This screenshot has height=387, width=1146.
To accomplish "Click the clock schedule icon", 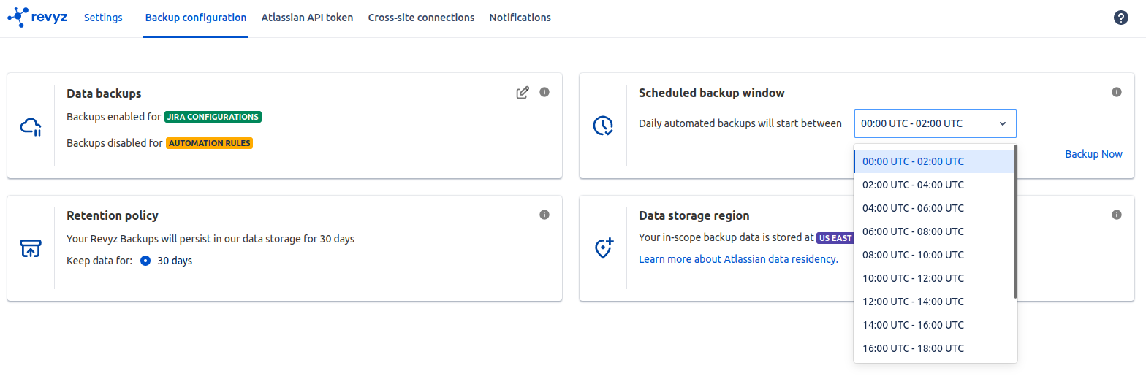I will click(603, 126).
